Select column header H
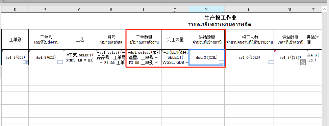This screenshot has height=126, width=329. [x=111, y=10]
